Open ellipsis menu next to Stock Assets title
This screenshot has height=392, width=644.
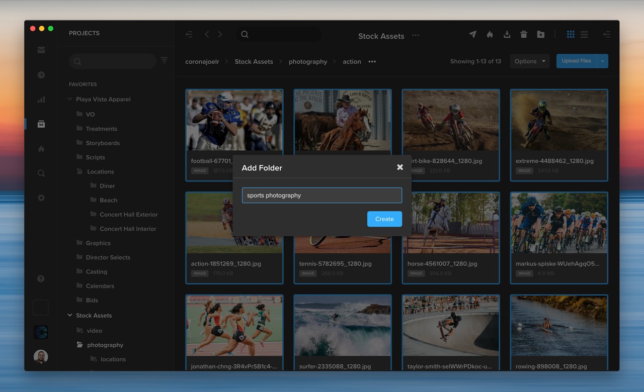click(x=416, y=36)
